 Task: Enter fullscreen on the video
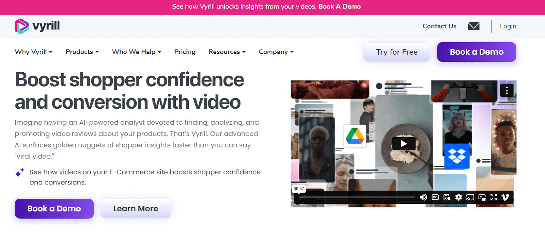pyautogui.click(x=494, y=197)
